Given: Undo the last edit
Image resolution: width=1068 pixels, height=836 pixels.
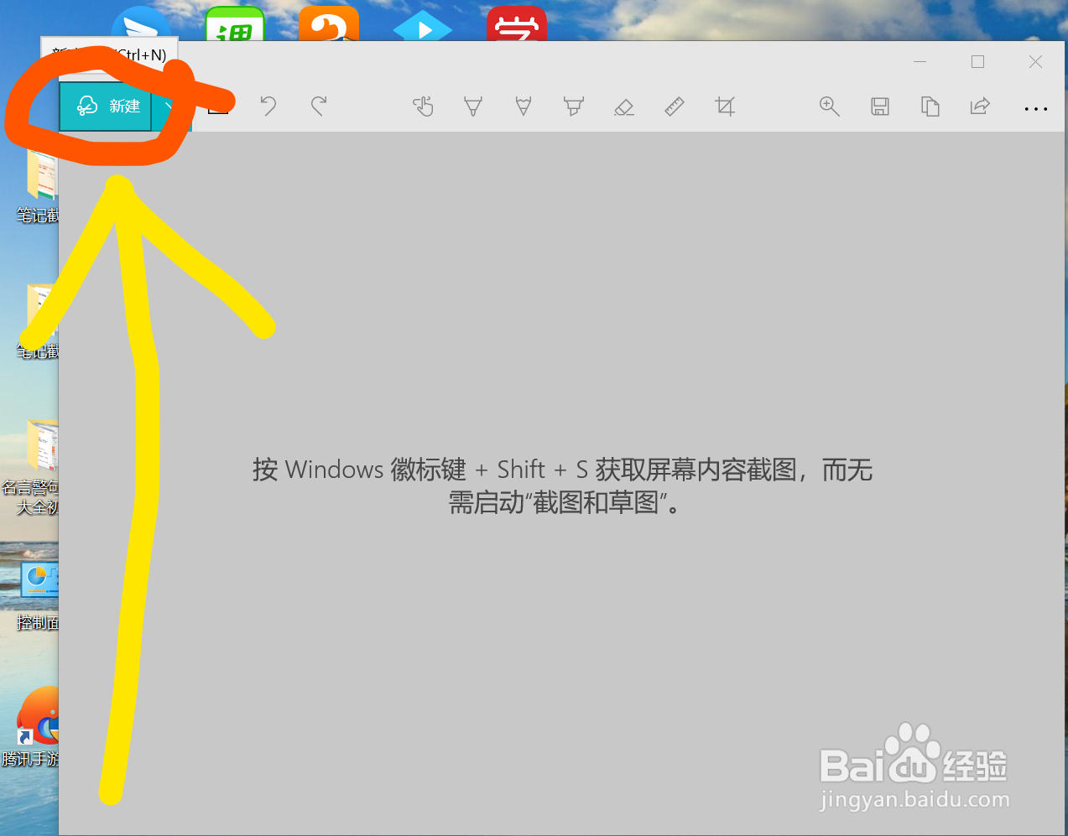Looking at the screenshot, I should [268, 106].
